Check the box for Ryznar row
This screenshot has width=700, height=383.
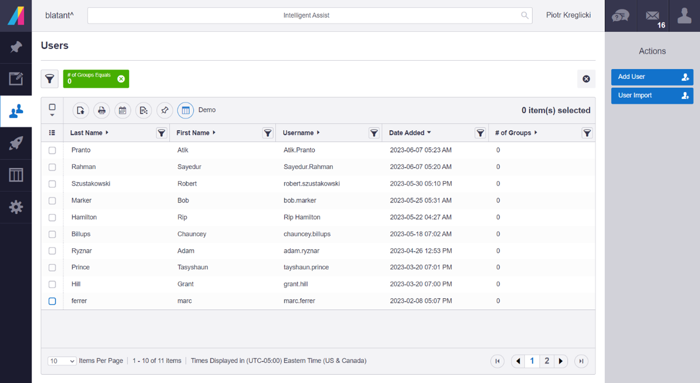pos(52,251)
